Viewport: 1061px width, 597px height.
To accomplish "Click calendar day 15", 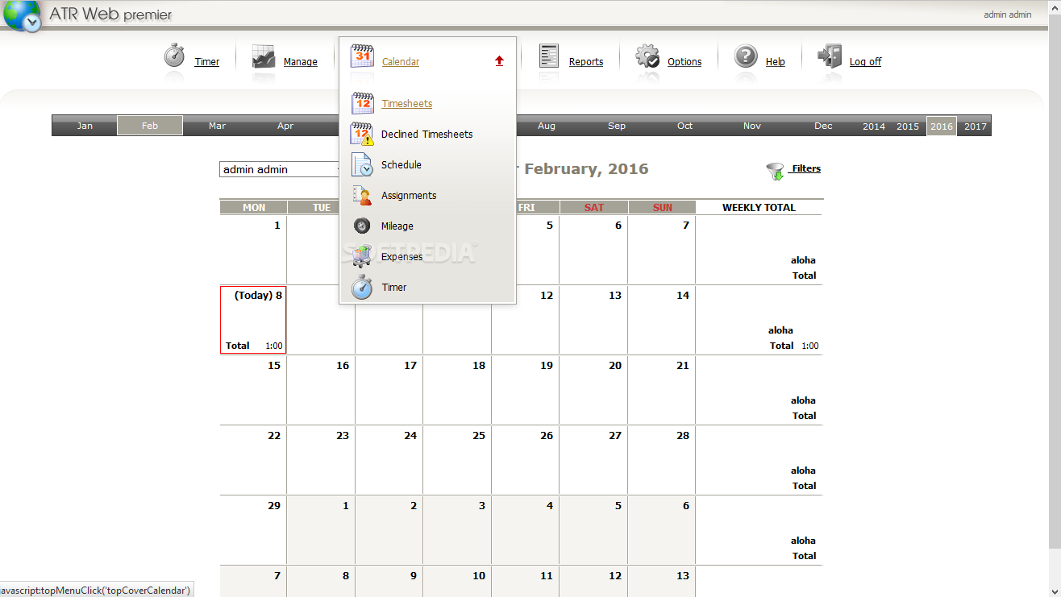I will click(x=253, y=390).
